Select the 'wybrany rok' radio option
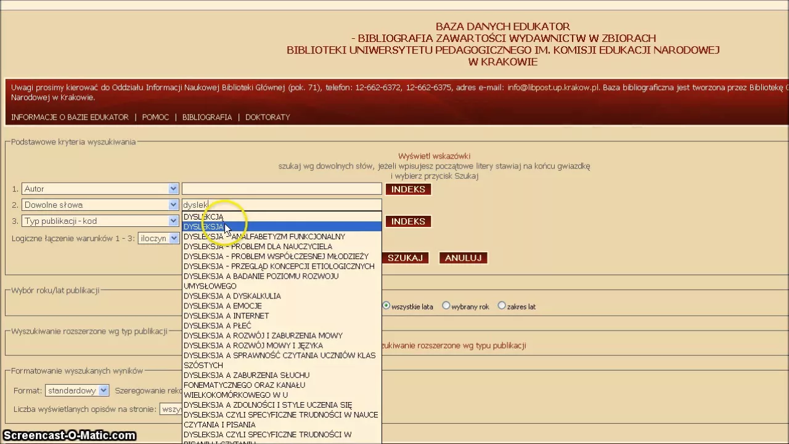Screen dimensions: 789x444 (446, 306)
